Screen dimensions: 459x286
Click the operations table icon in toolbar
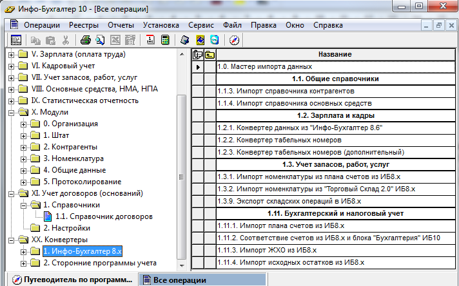point(16,40)
